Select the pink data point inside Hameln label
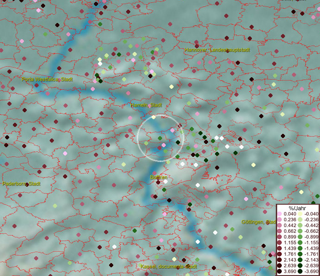Viewport: 320px width, 276px height. tap(150, 106)
